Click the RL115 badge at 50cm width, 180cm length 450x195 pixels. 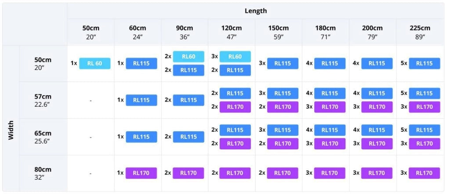(330, 63)
